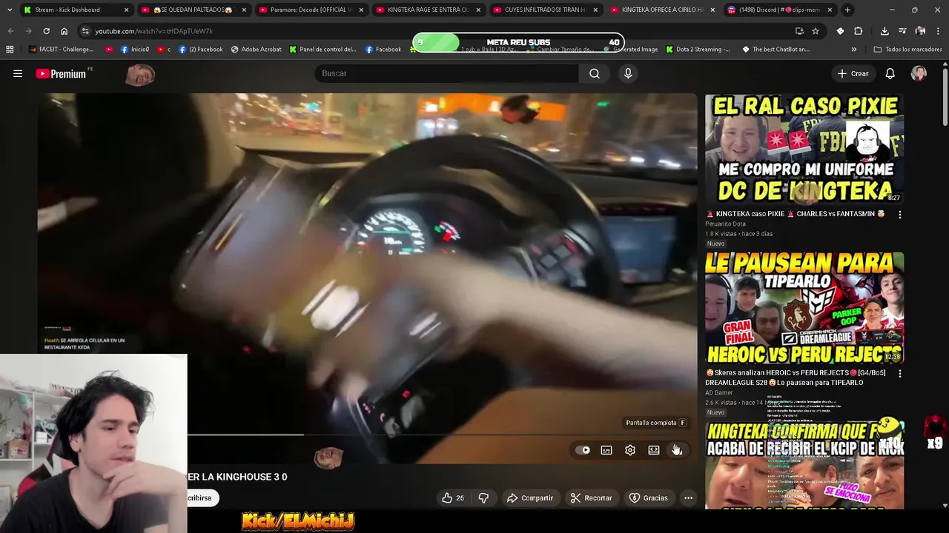Open the extensions puzzle icon

point(859,31)
